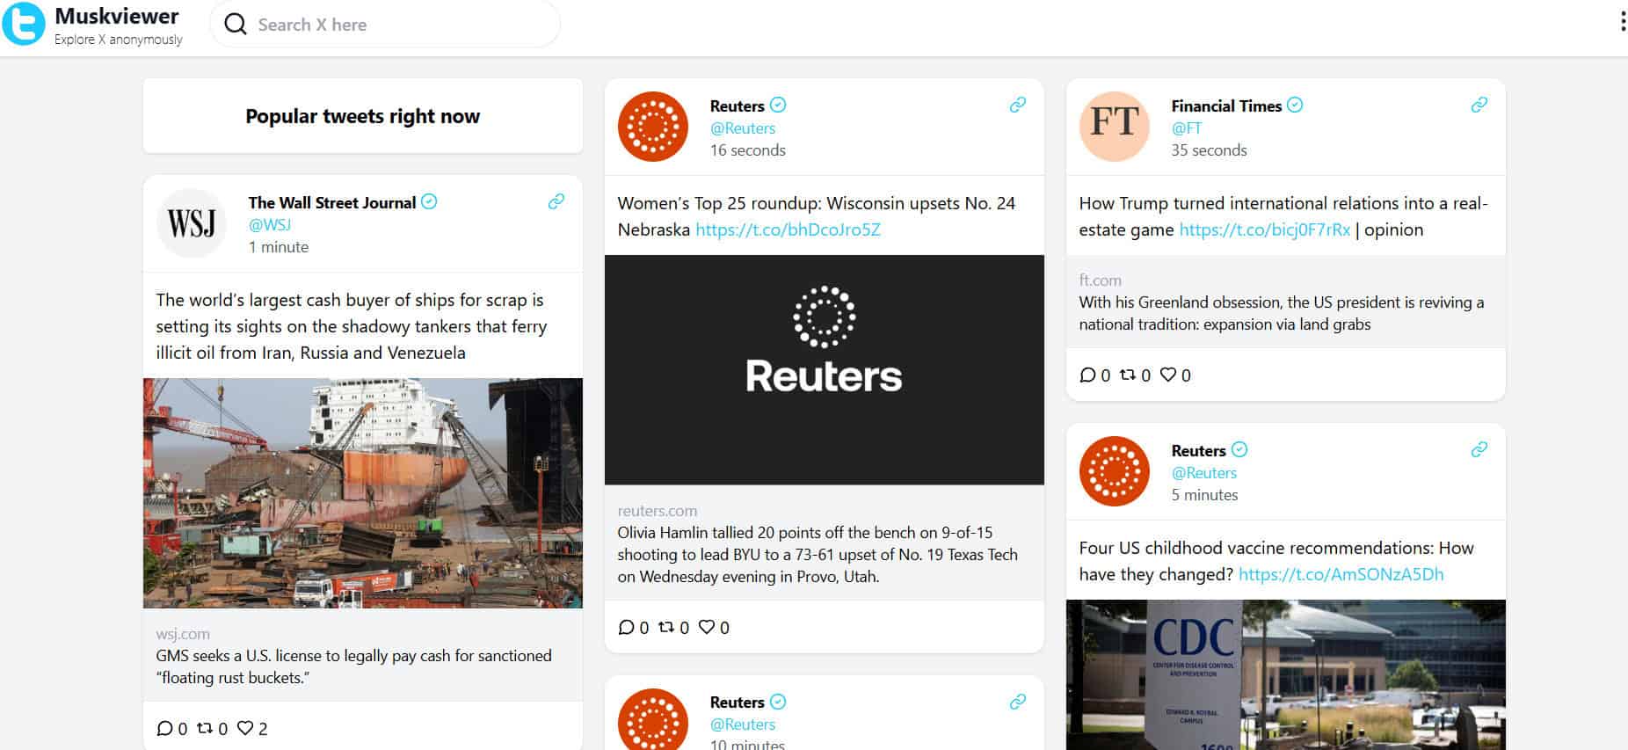Screen dimensions: 1628x750
Task: Click WSJ tweet text about scrap ships
Action: [352, 326]
